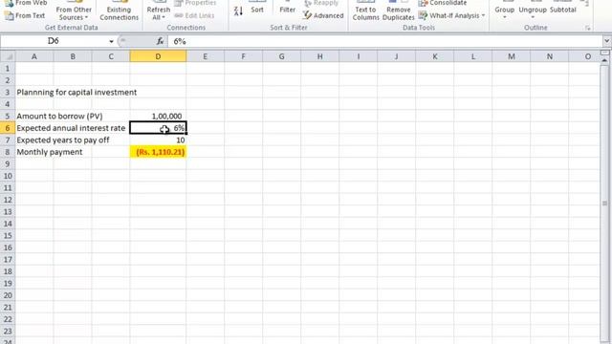
Task: Click the From Text import icon
Action: click(x=9, y=16)
